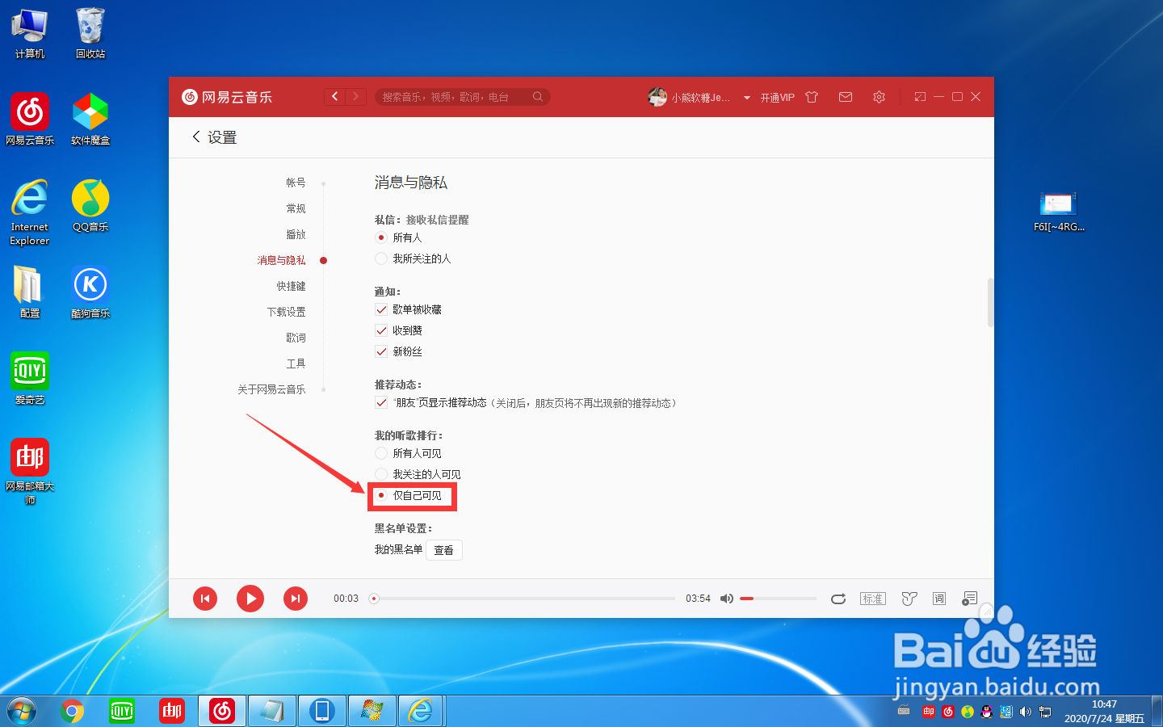Select the 下载设置 settings section
This screenshot has width=1163, height=727.
click(286, 312)
